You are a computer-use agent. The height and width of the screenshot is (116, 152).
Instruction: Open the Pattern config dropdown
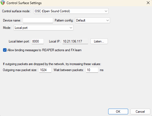click(x=93, y=20)
